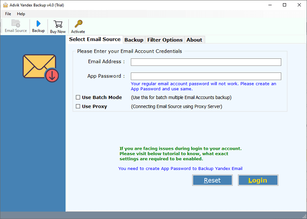Open the create App Password tutorial link
This screenshot has width=307, height=219.
pos(180,168)
